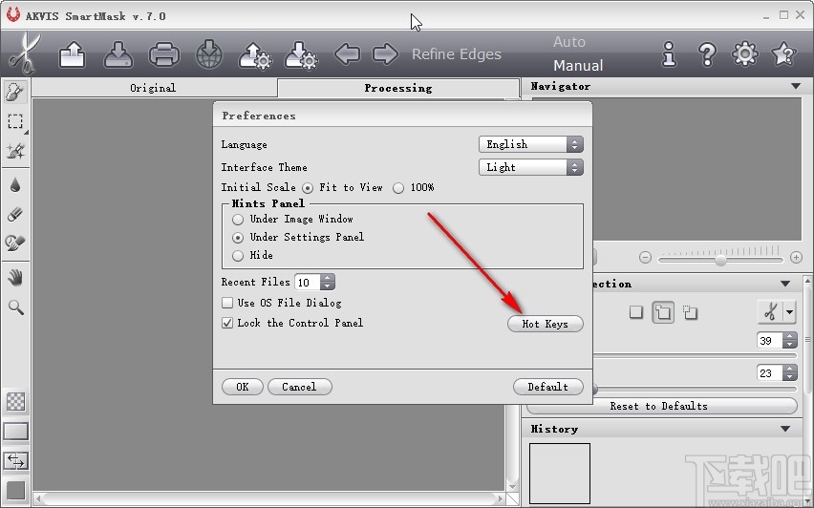814x508 pixels.
Task: Click the History panel empty thumbnail
Action: pos(560,474)
